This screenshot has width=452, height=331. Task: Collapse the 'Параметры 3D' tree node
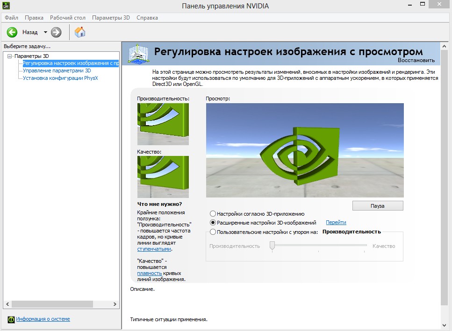coord(10,56)
